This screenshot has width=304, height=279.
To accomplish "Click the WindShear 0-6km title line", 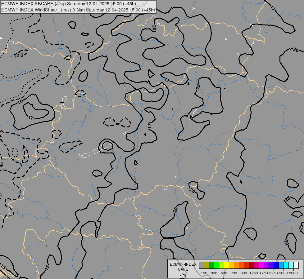I will pos(78,10).
